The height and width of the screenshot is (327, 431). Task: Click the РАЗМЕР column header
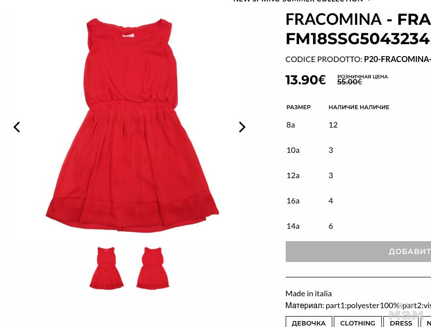pos(299,107)
